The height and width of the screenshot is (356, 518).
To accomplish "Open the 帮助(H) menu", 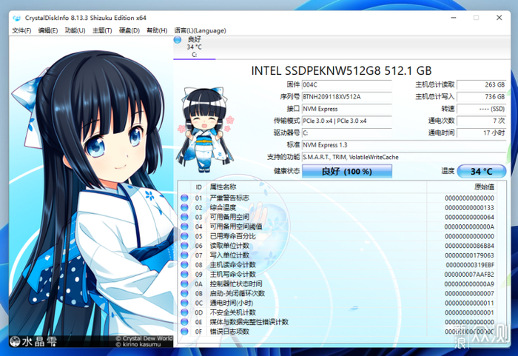I will (x=157, y=30).
